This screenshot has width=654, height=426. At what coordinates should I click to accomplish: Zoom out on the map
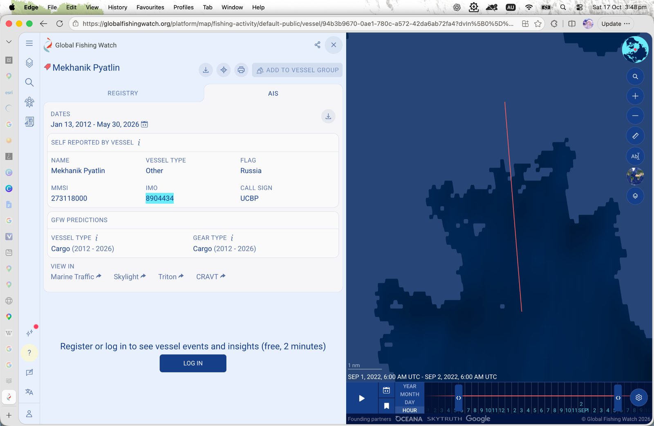coord(635,116)
